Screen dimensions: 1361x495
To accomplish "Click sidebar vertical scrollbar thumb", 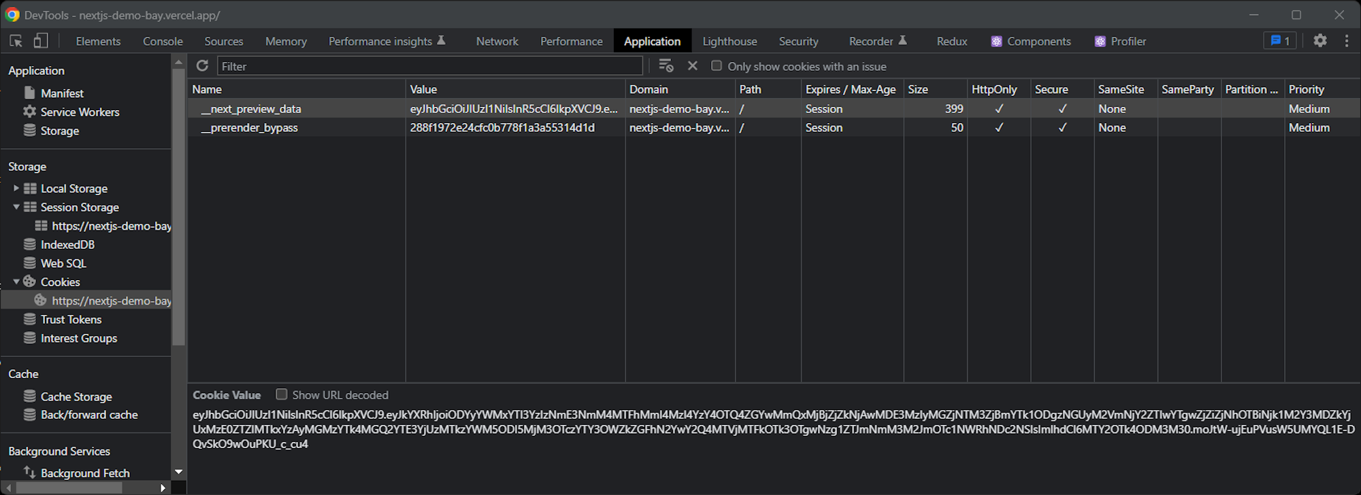I will [178, 207].
